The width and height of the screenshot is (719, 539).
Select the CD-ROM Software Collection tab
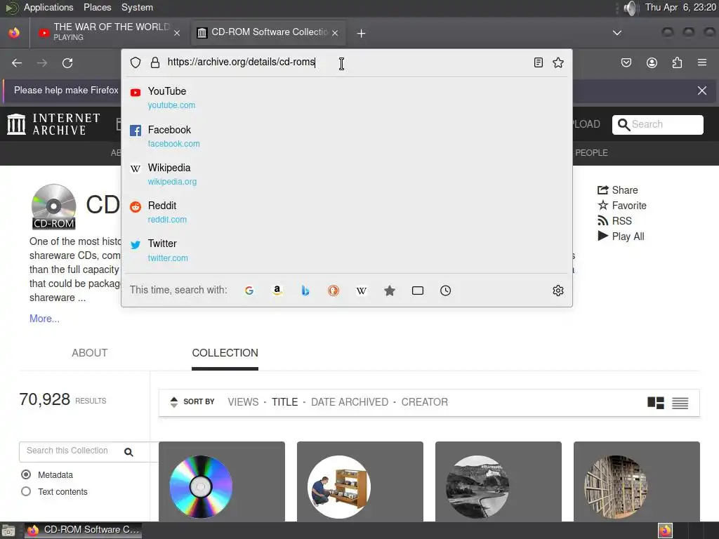pos(268,32)
